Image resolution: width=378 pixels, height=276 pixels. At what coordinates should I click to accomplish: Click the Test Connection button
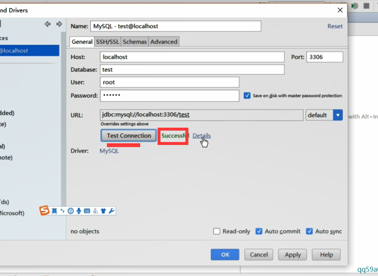click(x=129, y=136)
